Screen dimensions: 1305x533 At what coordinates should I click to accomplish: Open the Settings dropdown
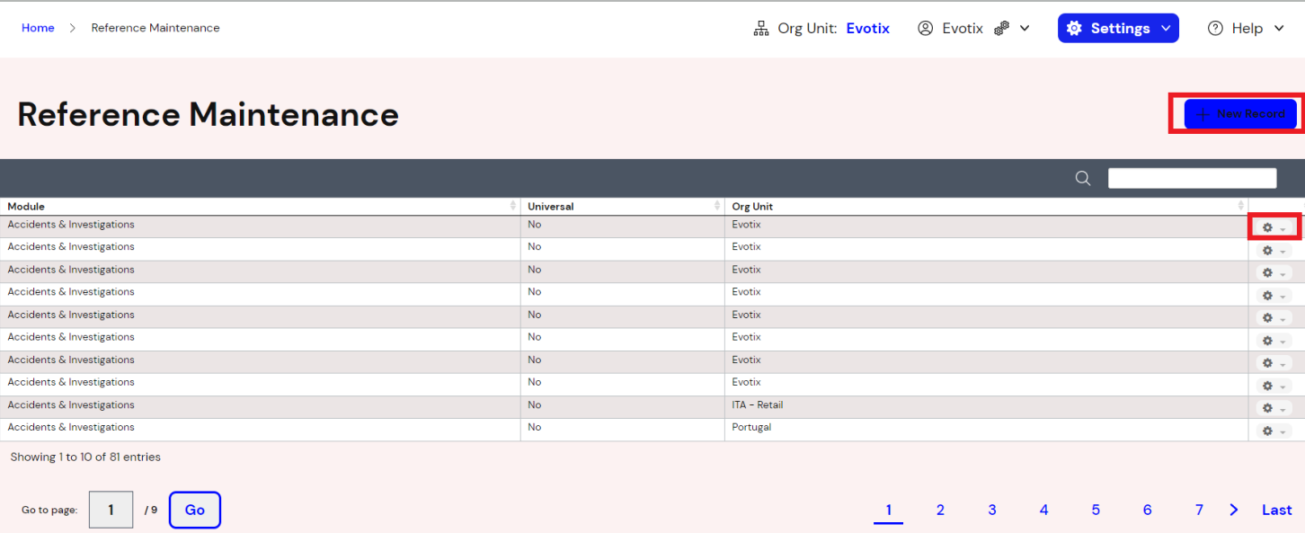pyautogui.click(x=1118, y=28)
